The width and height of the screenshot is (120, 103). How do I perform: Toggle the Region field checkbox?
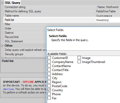point(49,82)
